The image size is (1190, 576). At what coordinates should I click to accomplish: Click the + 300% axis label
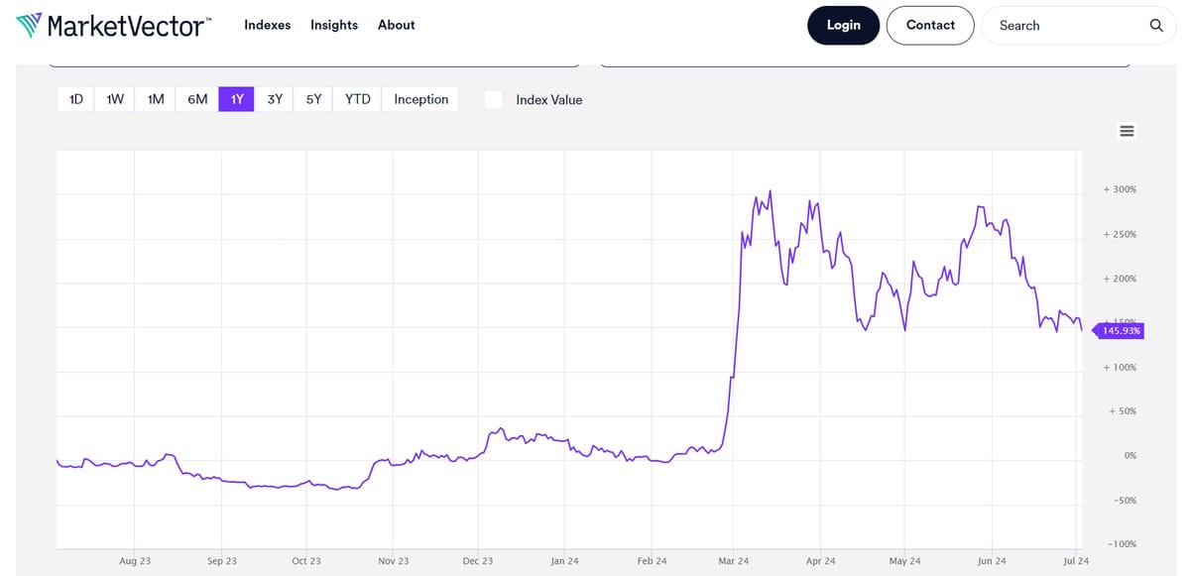point(1120,189)
